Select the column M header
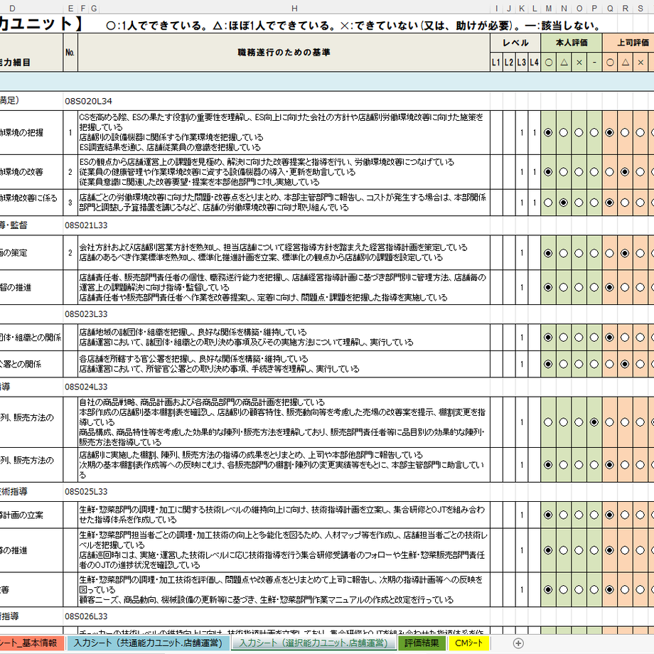Image resolution: width=654 pixels, height=654 pixels. pyautogui.click(x=549, y=9)
